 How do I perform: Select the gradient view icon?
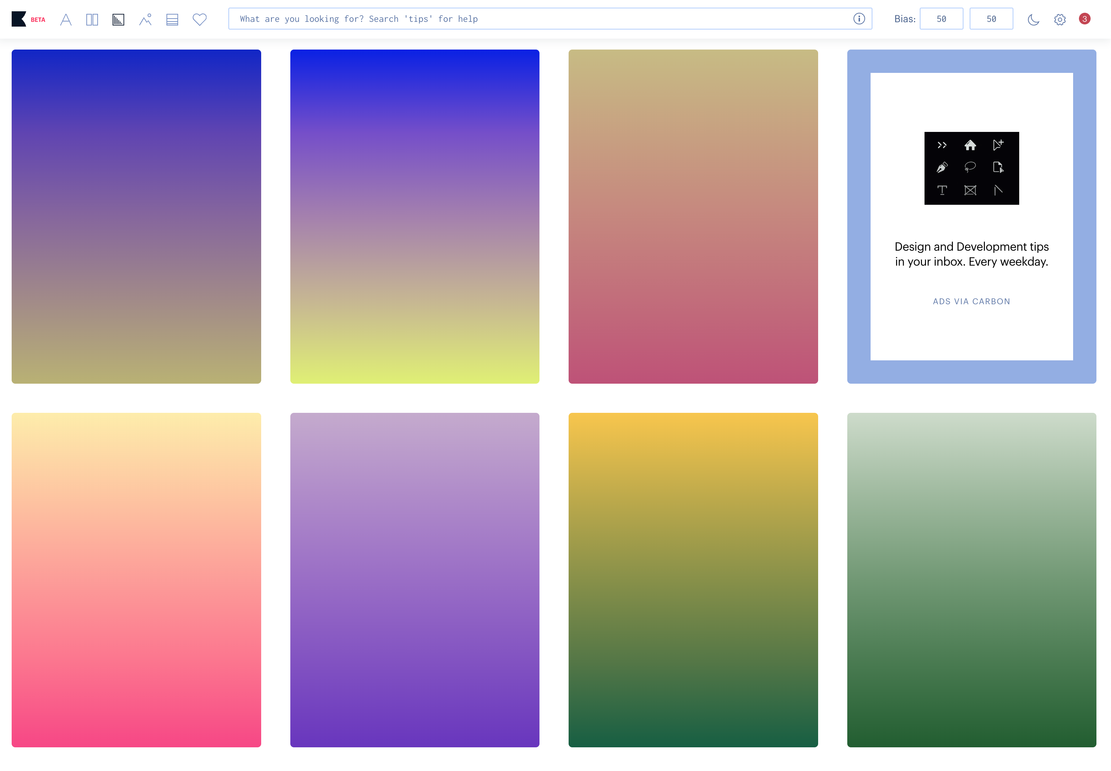pyautogui.click(x=118, y=19)
